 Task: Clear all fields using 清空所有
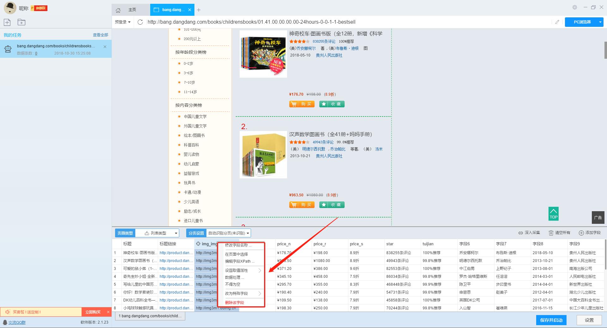tap(560, 233)
